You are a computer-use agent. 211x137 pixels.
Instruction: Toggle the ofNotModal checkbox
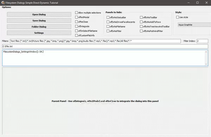76,17
